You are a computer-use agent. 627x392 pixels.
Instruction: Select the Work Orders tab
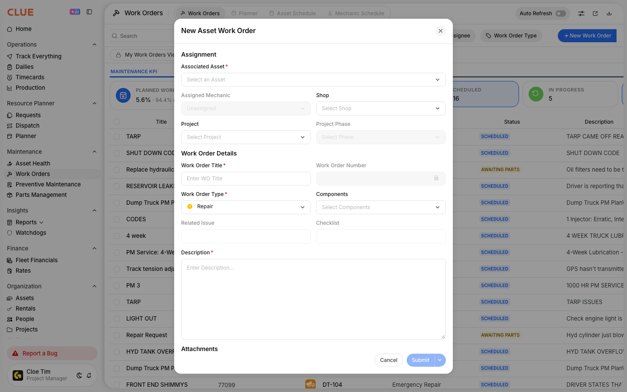pyautogui.click(x=200, y=14)
